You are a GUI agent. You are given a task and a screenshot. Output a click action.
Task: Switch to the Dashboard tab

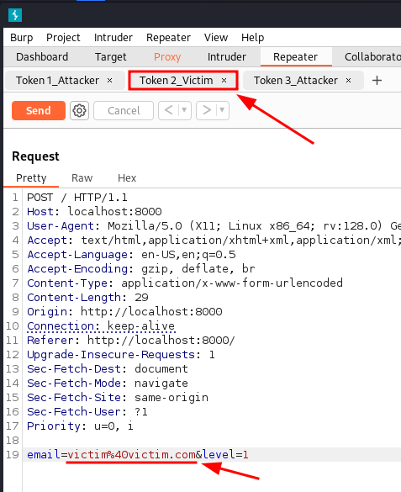42,57
